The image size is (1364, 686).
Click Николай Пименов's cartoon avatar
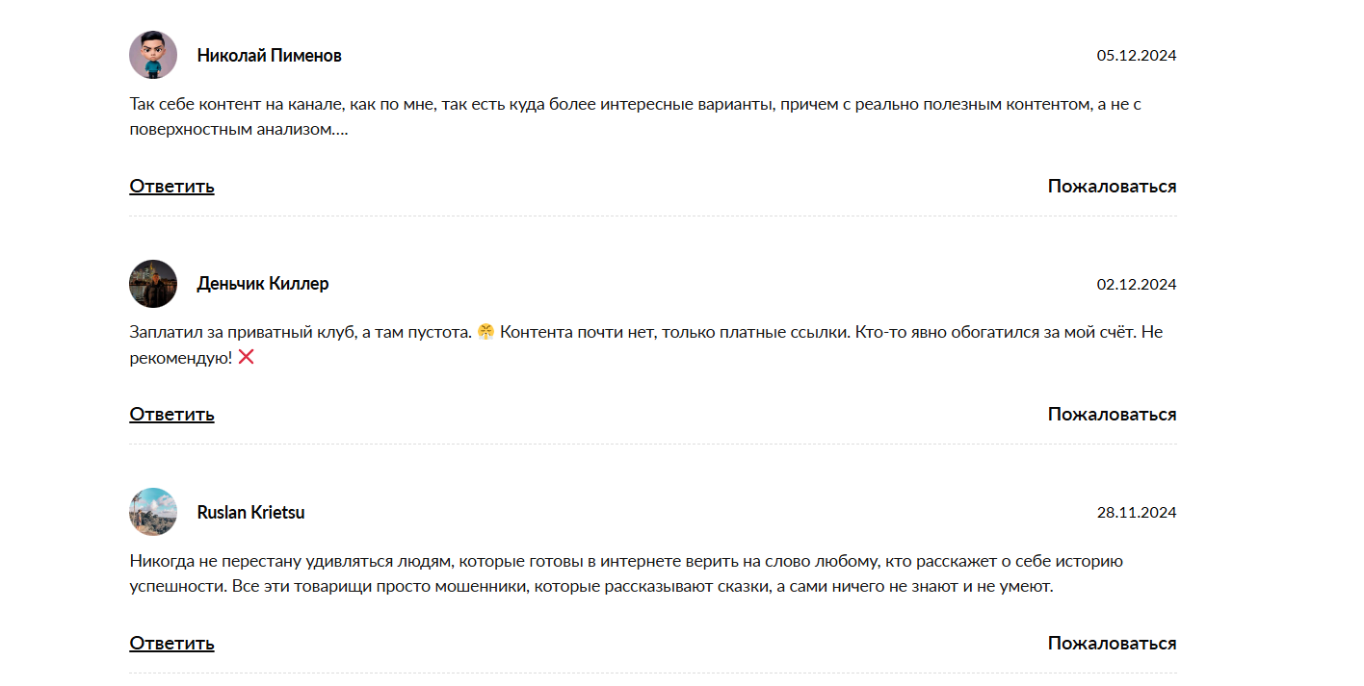[153, 55]
